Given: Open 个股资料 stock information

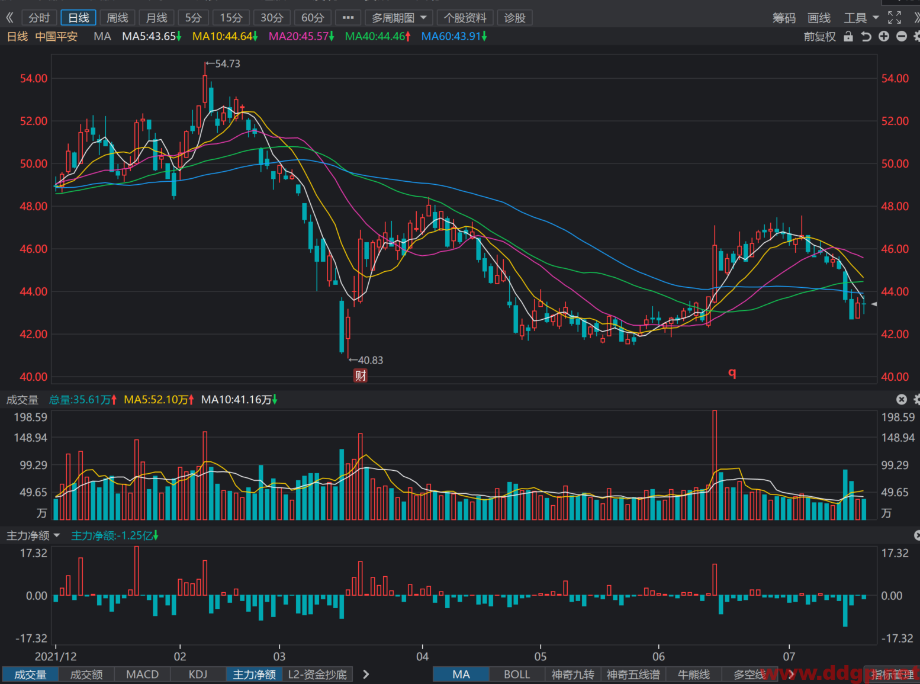Looking at the screenshot, I should [465, 18].
